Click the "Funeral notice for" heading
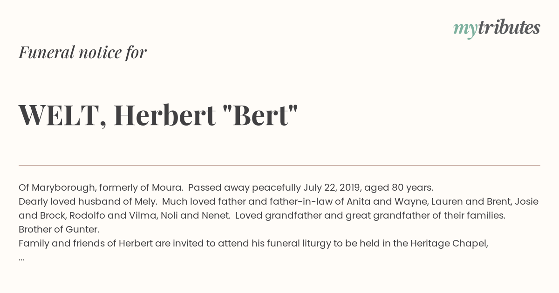 [82, 53]
